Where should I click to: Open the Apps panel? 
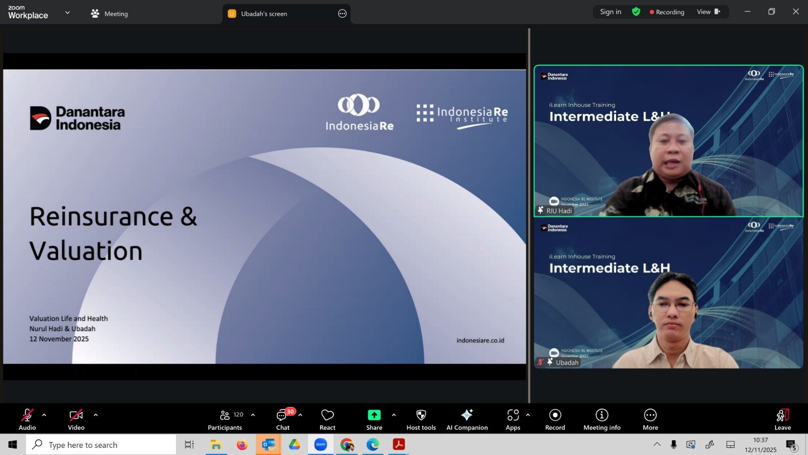[x=513, y=419]
